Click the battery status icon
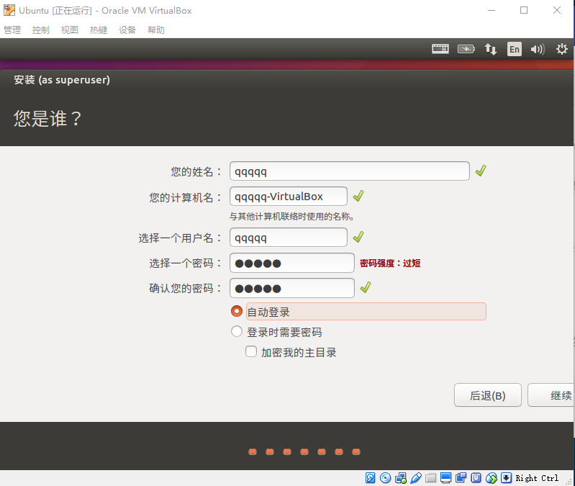Viewport: 575px width, 486px height. coord(466,49)
